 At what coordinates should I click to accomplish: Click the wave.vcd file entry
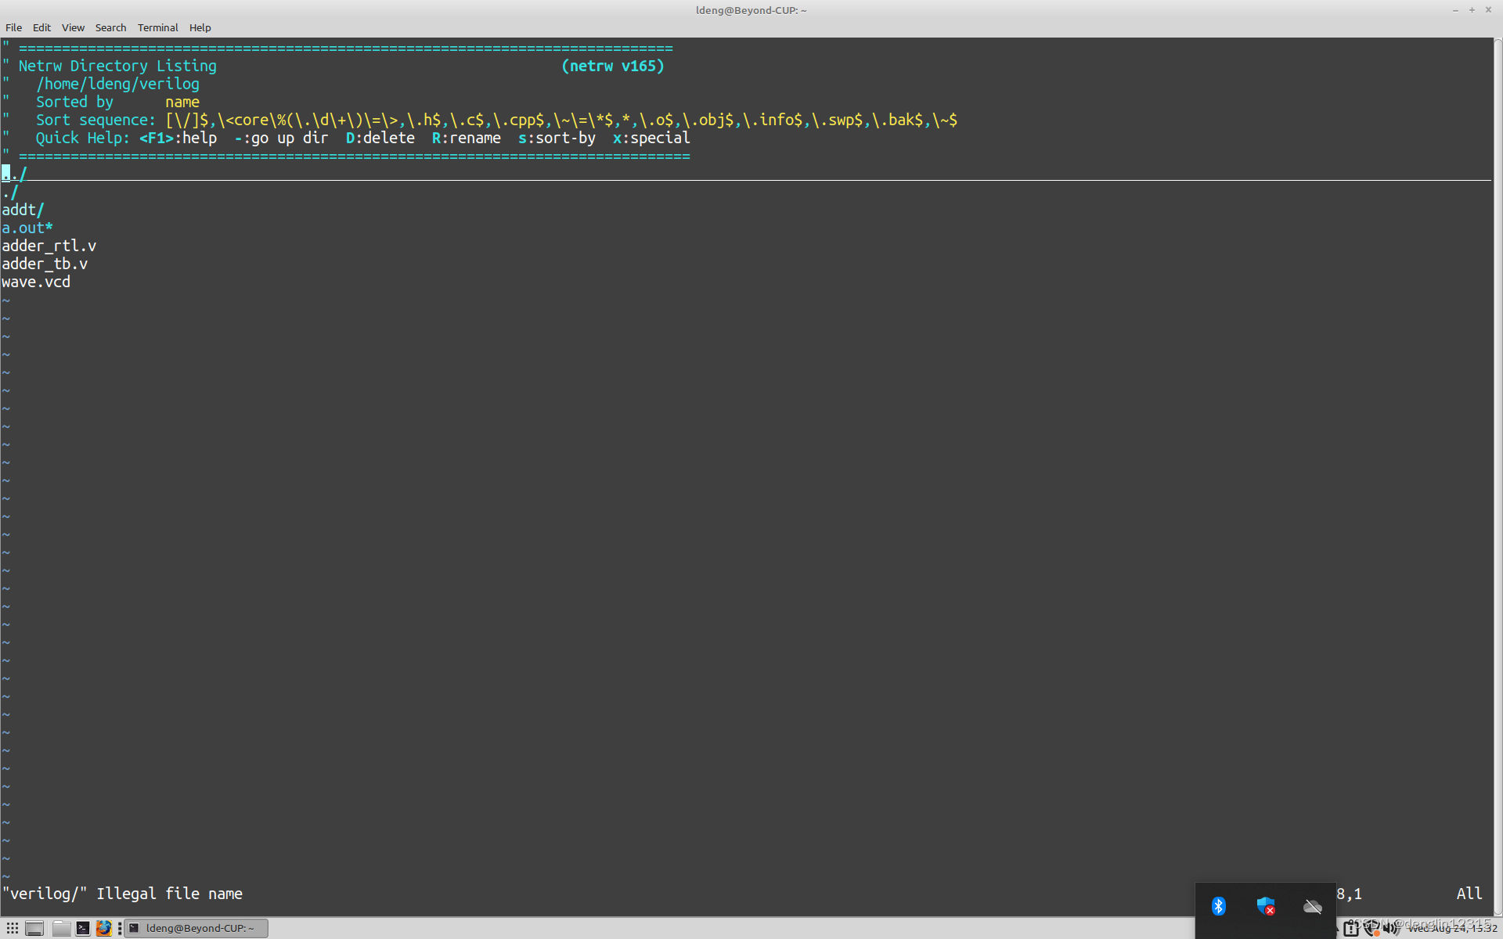pos(36,282)
